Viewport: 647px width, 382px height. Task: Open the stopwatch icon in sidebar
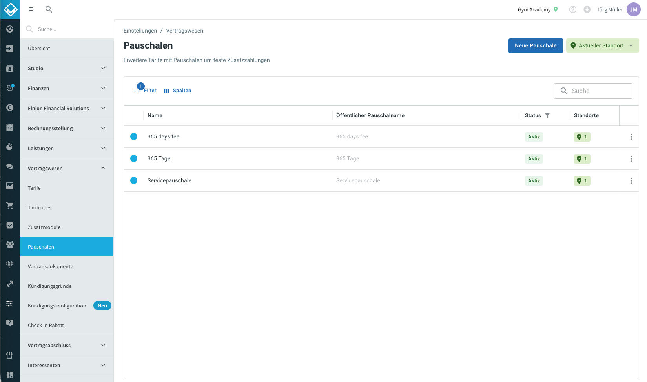pyautogui.click(x=10, y=147)
